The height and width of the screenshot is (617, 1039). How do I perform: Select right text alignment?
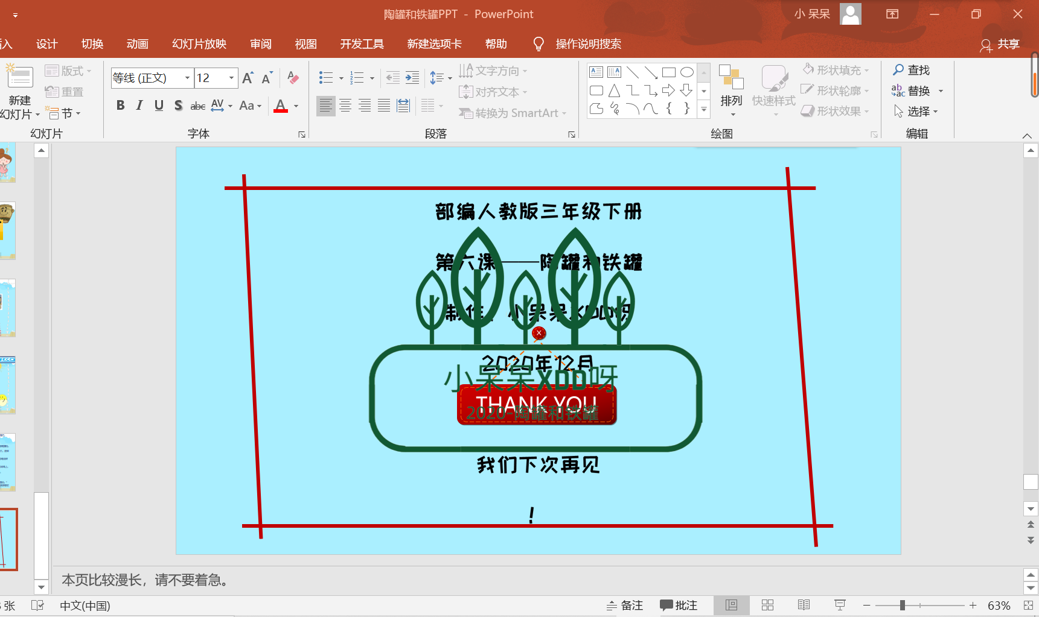click(x=365, y=106)
